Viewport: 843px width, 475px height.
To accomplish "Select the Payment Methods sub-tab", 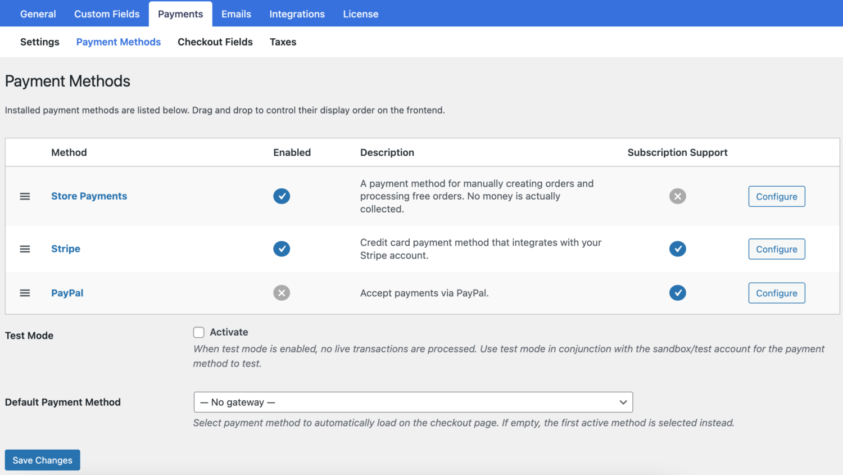I will (x=119, y=42).
